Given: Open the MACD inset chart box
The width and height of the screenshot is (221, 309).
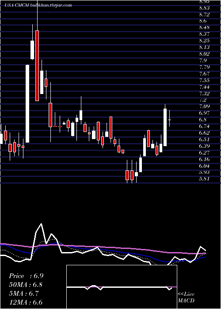Looking at the screenshot, I should point(122,287).
